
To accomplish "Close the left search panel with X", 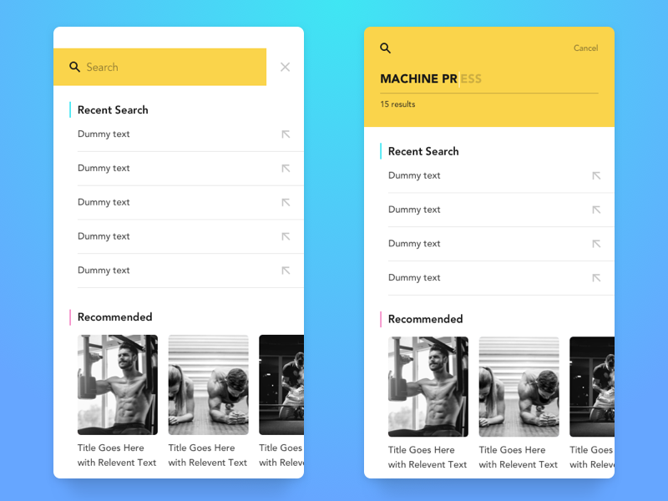I will point(285,67).
